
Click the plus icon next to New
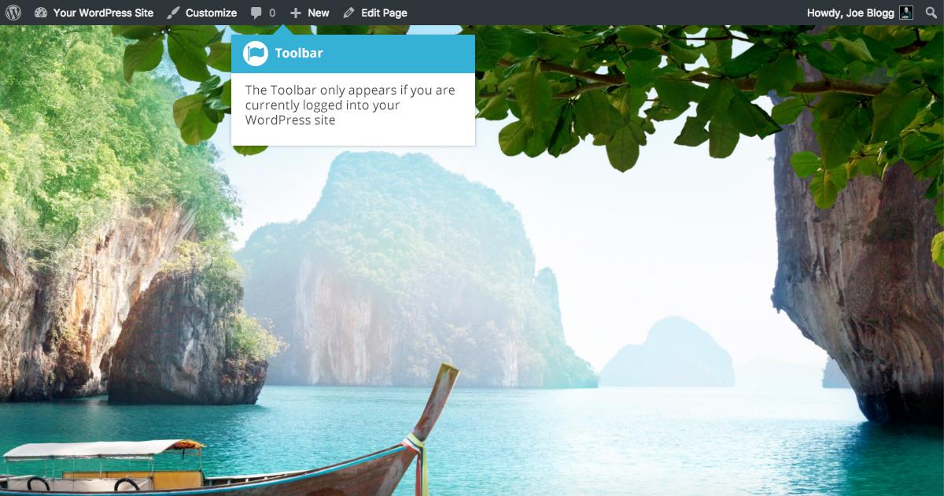(x=296, y=13)
